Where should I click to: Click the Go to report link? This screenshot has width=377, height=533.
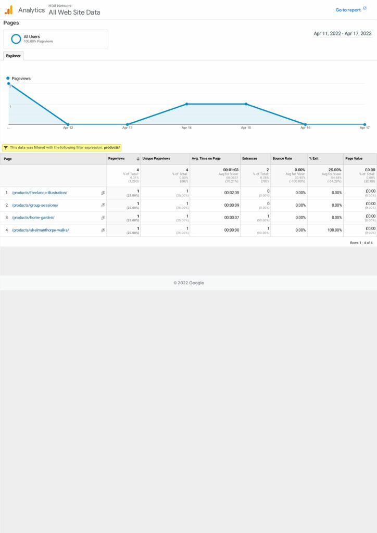coord(348,10)
